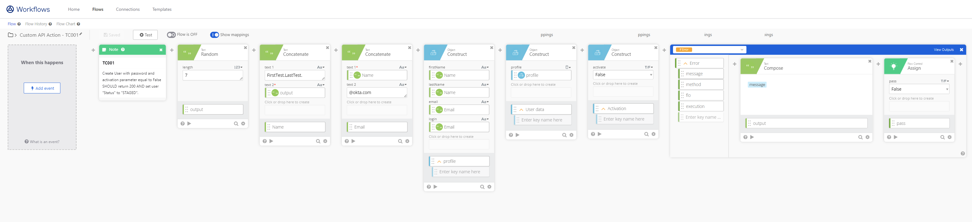Collapse the Error output group
The height and width of the screenshot is (222, 972).
[686, 63]
